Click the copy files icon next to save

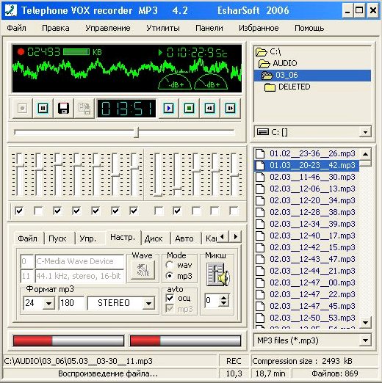pyautogui.click(x=84, y=108)
